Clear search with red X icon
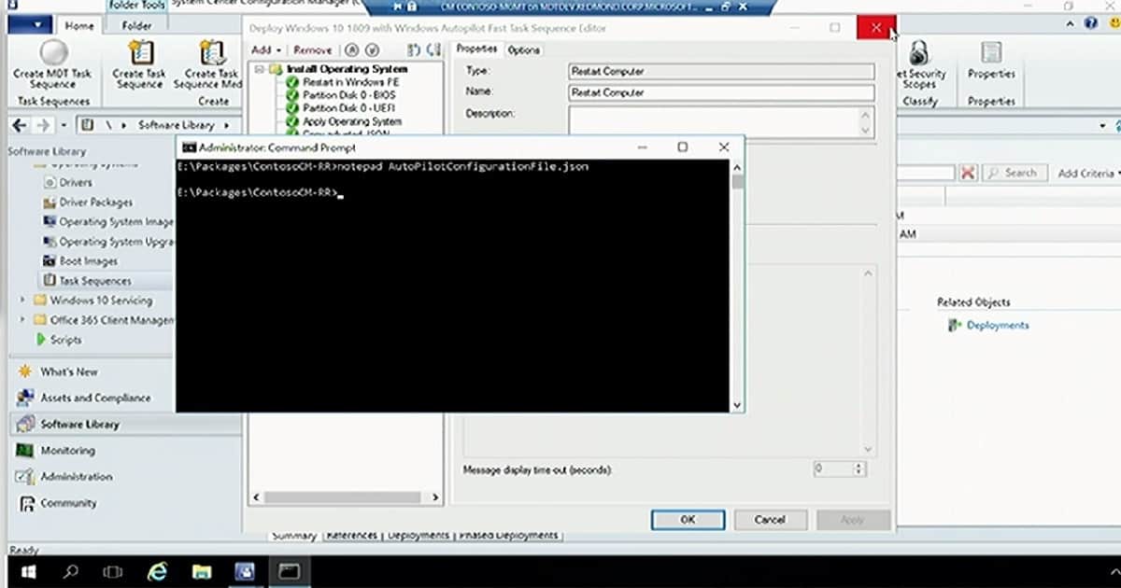 click(968, 173)
